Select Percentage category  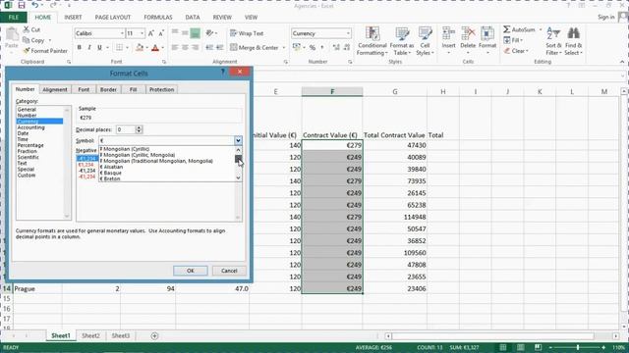[x=30, y=145]
